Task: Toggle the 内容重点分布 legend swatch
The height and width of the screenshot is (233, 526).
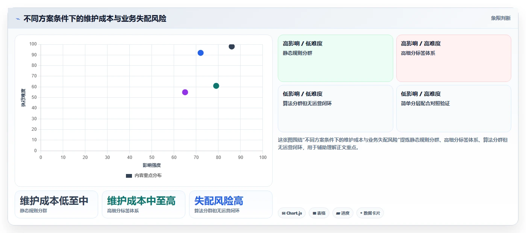Action: (129, 176)
